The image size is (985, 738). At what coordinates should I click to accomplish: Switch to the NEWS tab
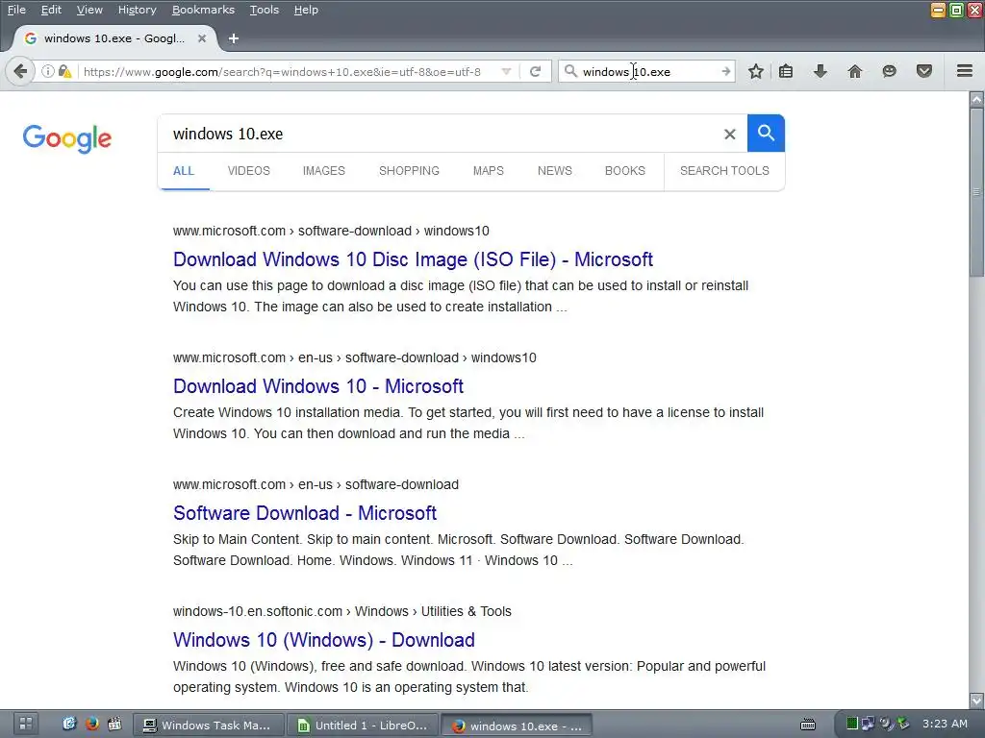[554, 171]
